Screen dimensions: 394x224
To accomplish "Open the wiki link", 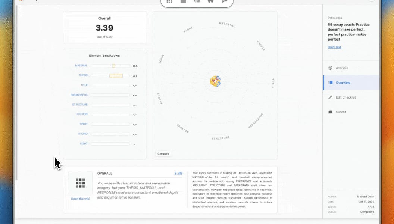I will point(80,199).
